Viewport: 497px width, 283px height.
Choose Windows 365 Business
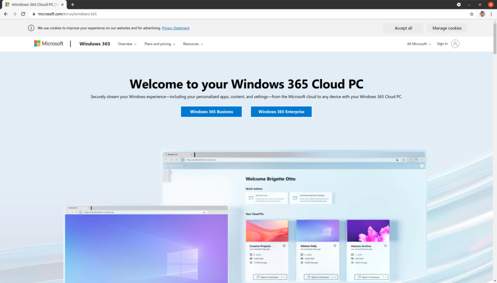pyautogui.click(x=212, y=112)
